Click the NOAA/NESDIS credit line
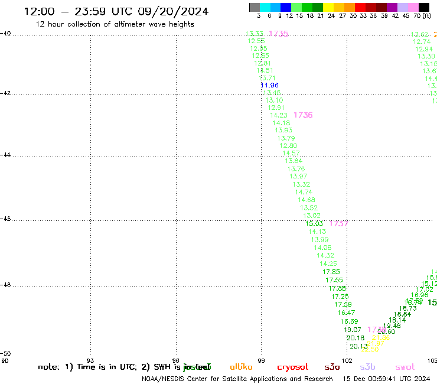This screenshot has width=437, height=384. pos(237,379)
